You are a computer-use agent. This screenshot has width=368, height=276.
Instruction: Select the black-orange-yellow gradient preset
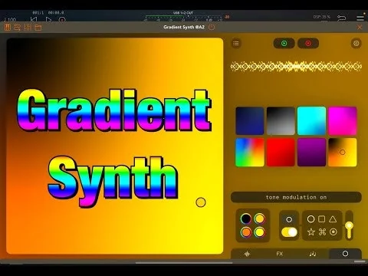tap(343, 153)
